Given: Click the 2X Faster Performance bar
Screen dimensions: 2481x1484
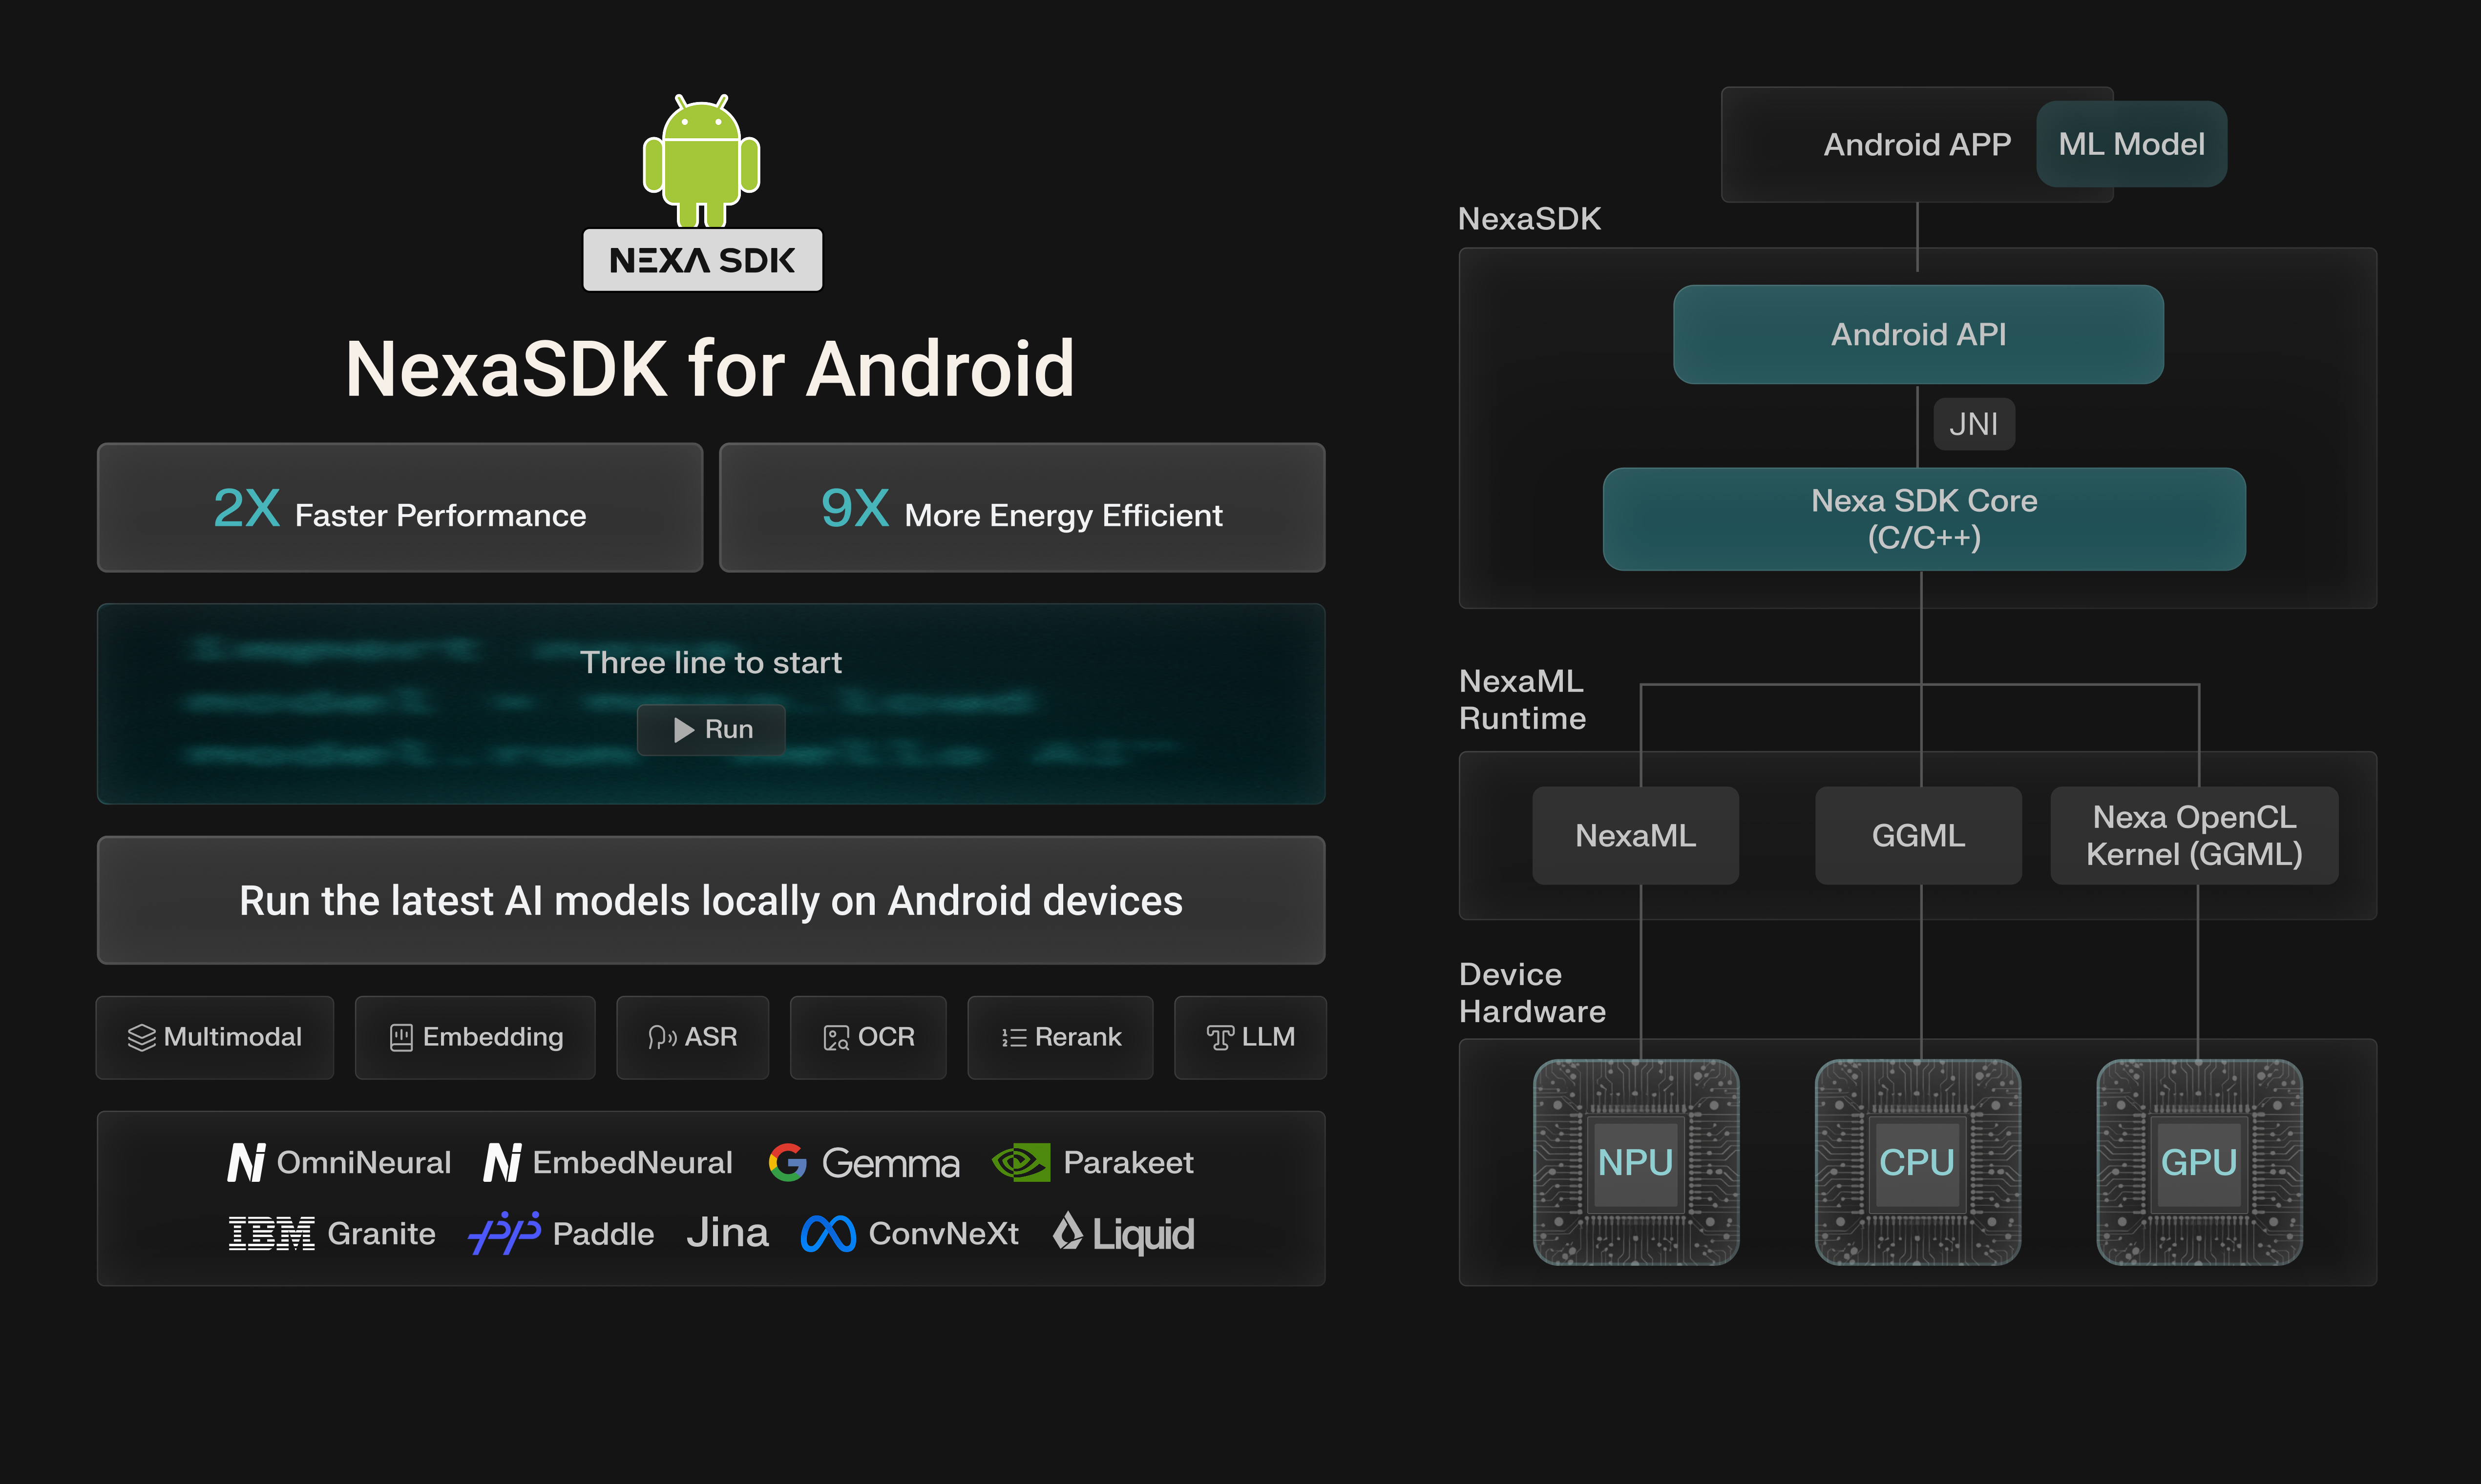Looking at the screenshot, I should pyautogui.click(x=399, y=508).
